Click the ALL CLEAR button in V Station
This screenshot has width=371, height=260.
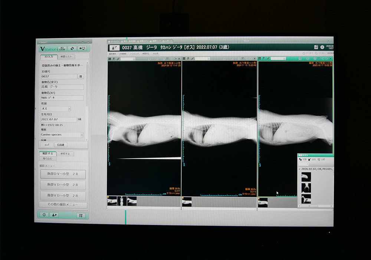click(x=62, y=49)
